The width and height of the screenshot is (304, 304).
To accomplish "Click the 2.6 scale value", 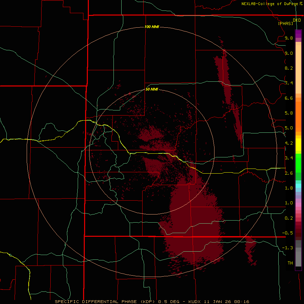I will tap(289, 173).
